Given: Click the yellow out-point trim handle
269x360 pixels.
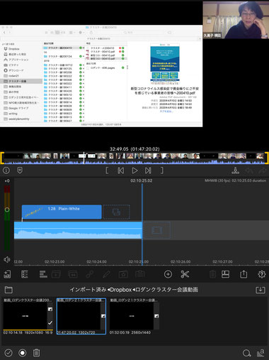Looking at the screenshot, I should point(267,158).
